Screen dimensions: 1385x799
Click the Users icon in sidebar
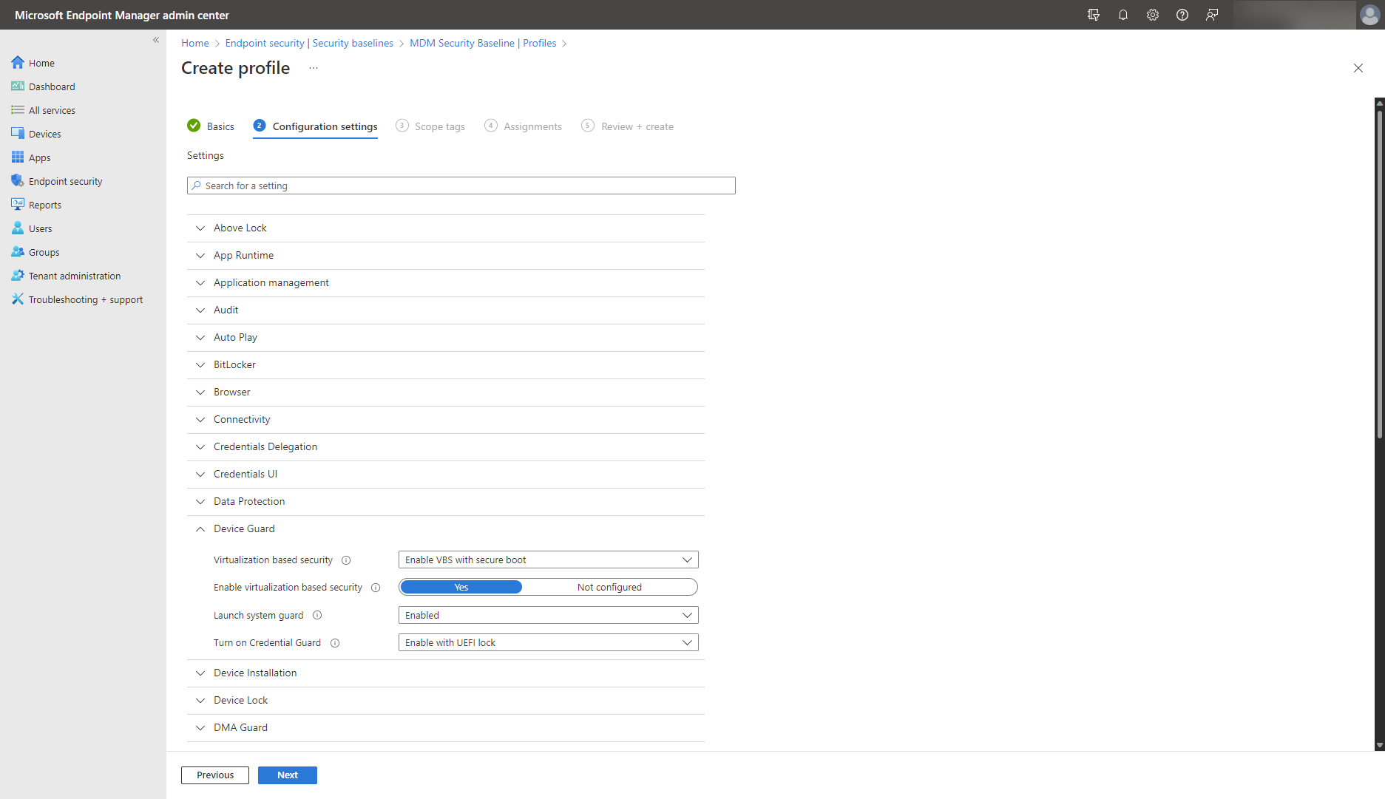tap(18, 228)
